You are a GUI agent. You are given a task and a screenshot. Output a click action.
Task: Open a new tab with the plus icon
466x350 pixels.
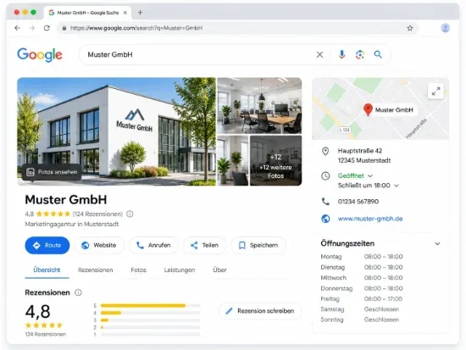tap(140, 13)
